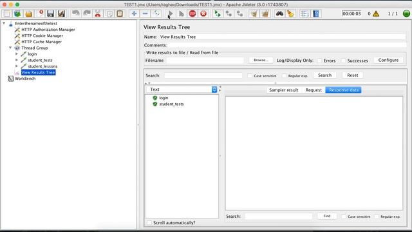Expand the student_lessons sampler node
Viewport: 412px width, 232px height.
click(17, 66)
